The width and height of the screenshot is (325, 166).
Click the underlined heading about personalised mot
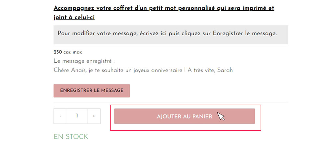click(x=164, y=13)
